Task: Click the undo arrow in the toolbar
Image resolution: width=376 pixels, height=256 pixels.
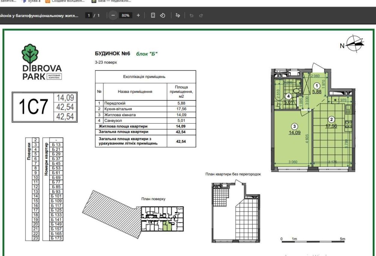Action: point(191,15)
